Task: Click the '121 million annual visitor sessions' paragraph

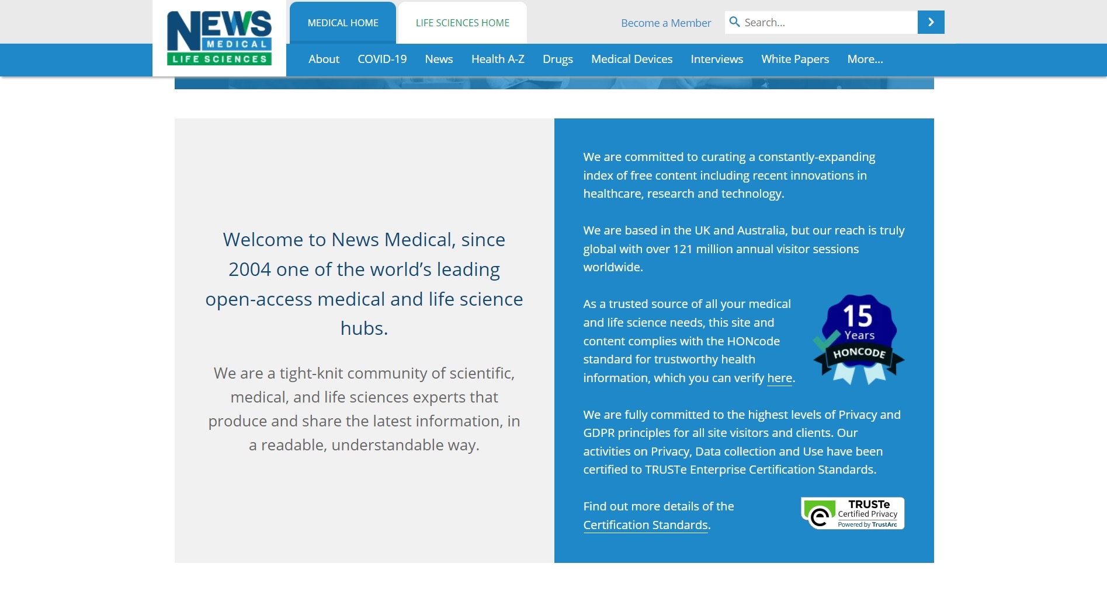Action: pos(744,249)
